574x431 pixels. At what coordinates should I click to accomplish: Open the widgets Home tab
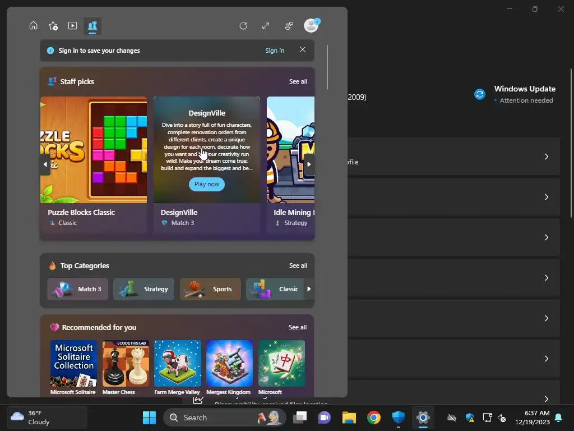pyautogui.click(x=33, y=26)
